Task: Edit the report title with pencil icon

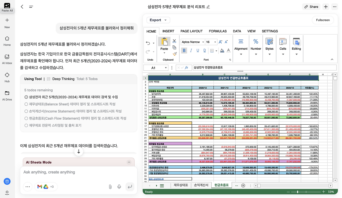Action: click(x=208, y=7)
